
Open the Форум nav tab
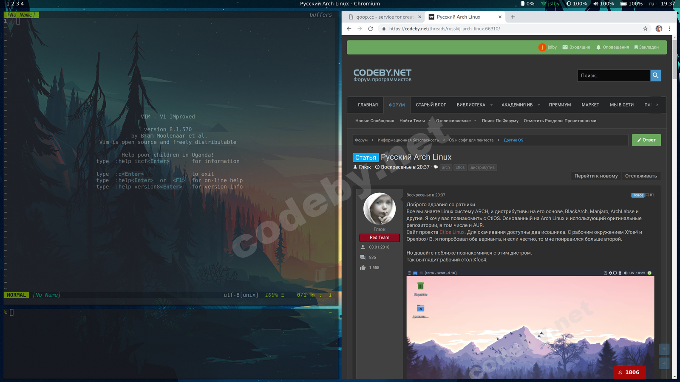point(397,105)
